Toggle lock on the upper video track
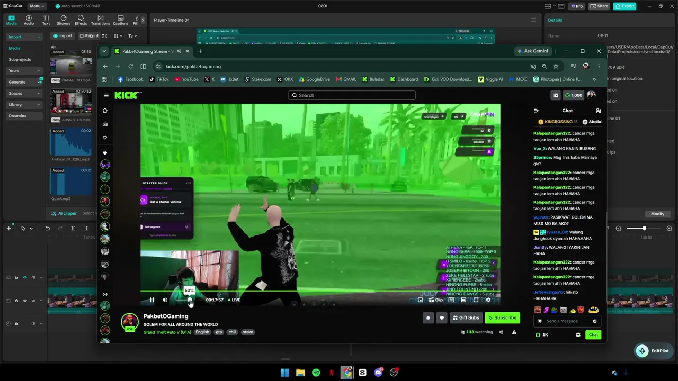 [x=16, y=277]
